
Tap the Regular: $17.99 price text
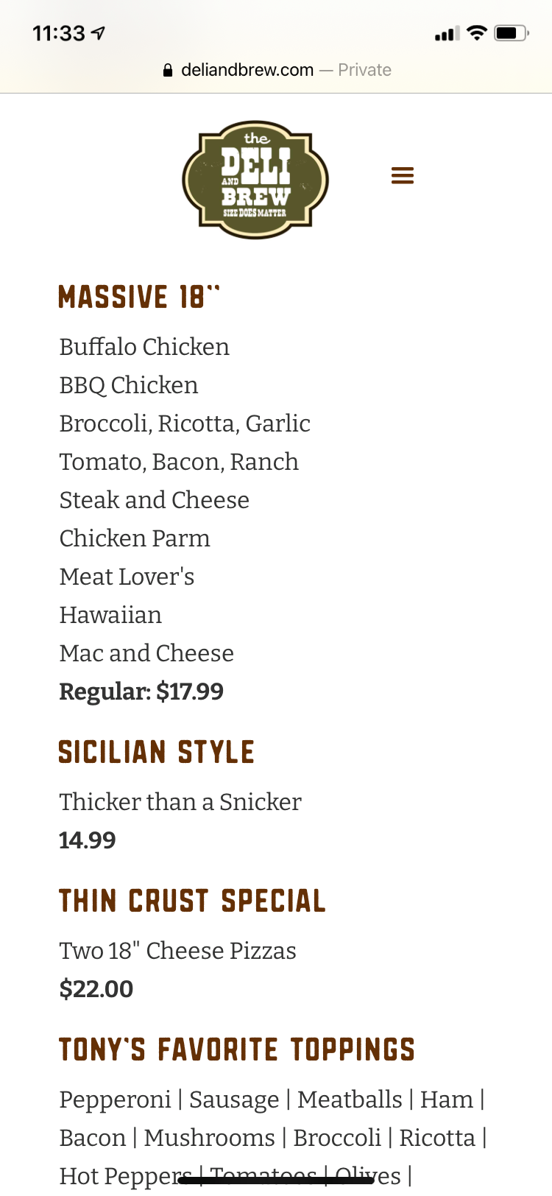click(141, 692)
